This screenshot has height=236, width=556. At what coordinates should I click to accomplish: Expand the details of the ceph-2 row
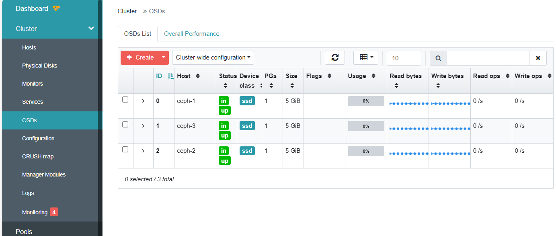[143, 151]
